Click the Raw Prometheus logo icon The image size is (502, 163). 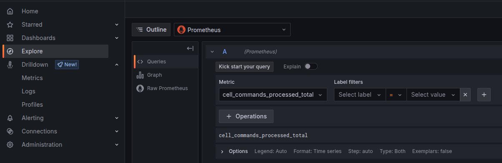(140, 88)
